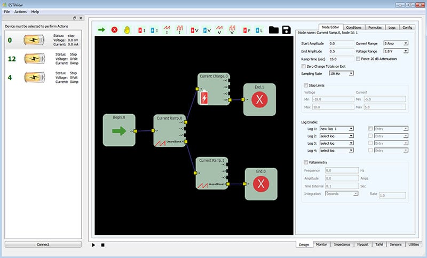Select the yellow hand tool
Viewport: 427px width, 258px height.
point(127,30)
